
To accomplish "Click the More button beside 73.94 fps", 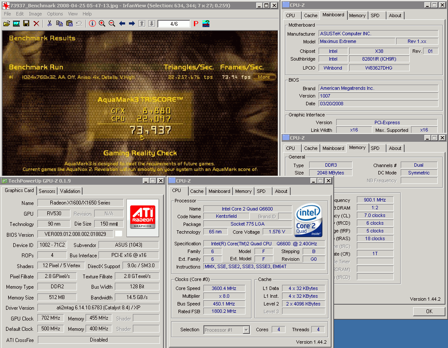I will pyautogui.click(x=264, y=77).
